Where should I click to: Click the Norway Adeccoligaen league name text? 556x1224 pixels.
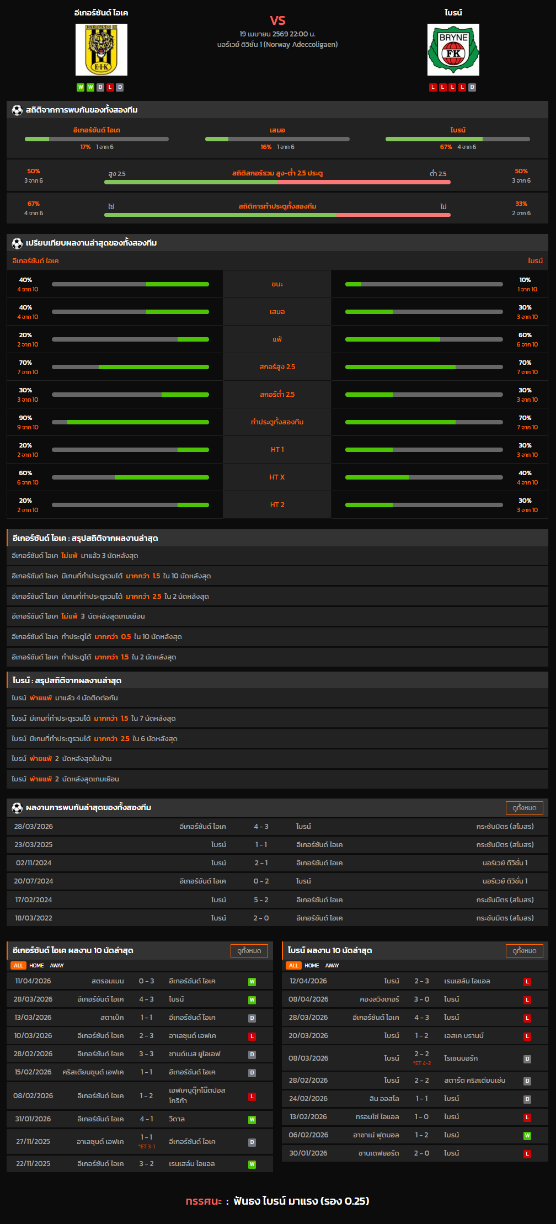pyautogui.click(x=301, y=45)
